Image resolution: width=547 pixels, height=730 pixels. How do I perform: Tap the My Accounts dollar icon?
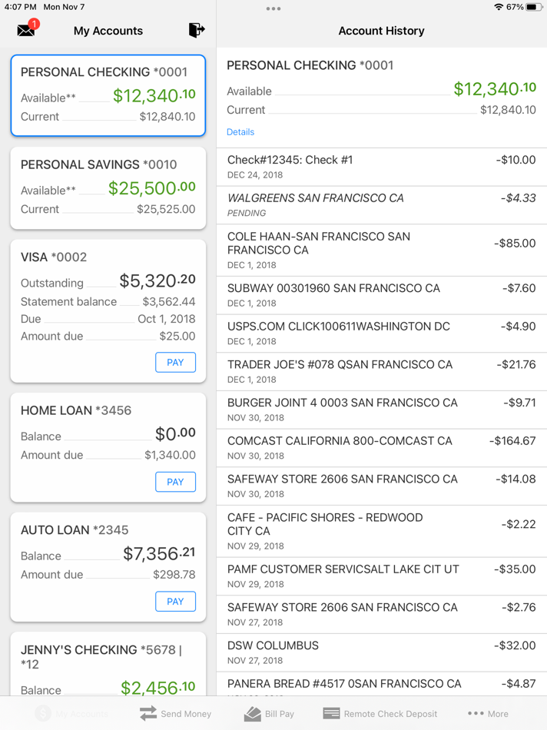(44, 713)
